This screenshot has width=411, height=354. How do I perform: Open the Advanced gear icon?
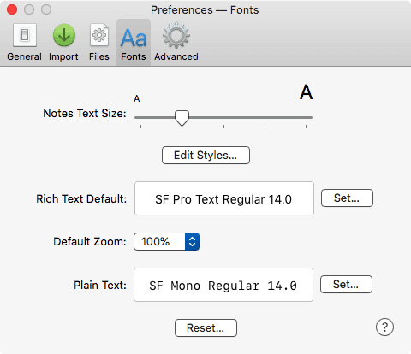tap(176, 35)
